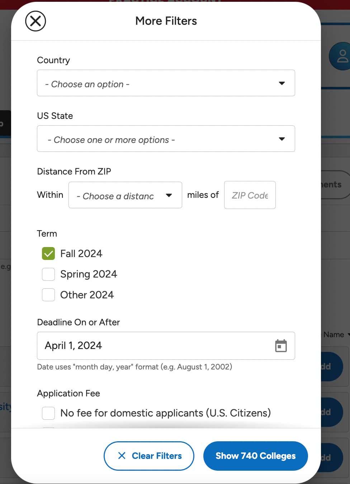Uncheck the Fall 2024 term checkbox
The height and width of the screenshot is (484, 350).
tap(48, 253)
